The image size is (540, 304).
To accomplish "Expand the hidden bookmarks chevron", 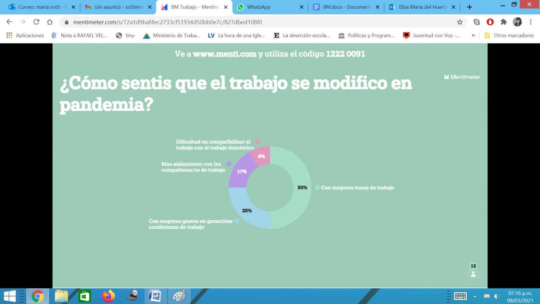I will tap(473, 35).
